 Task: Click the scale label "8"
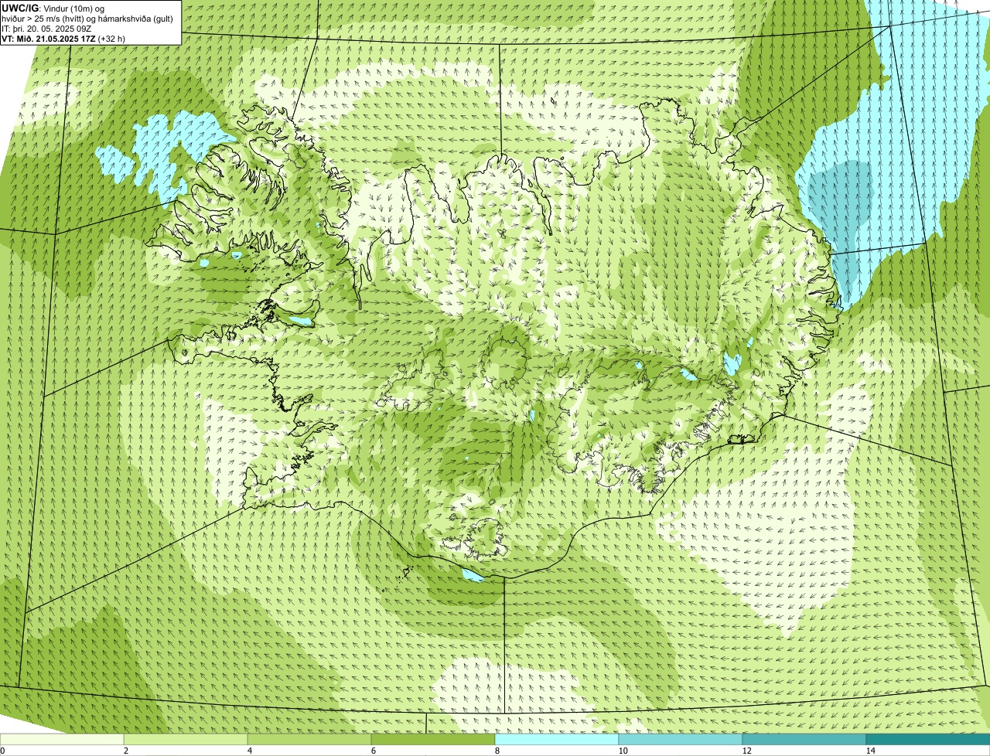click(x=497, y=751)
